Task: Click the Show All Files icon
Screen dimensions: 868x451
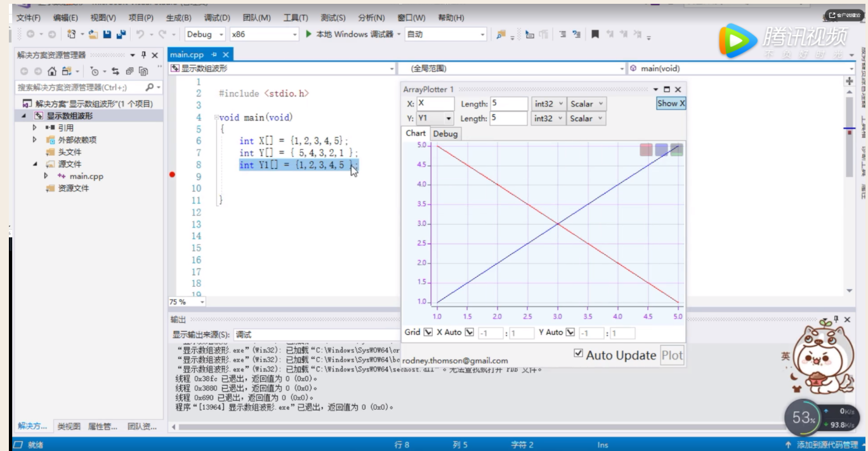Action: click(x=143, y=71)
